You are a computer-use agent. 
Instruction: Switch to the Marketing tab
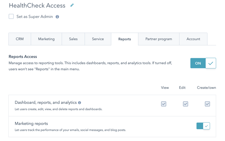click(46, 39)
